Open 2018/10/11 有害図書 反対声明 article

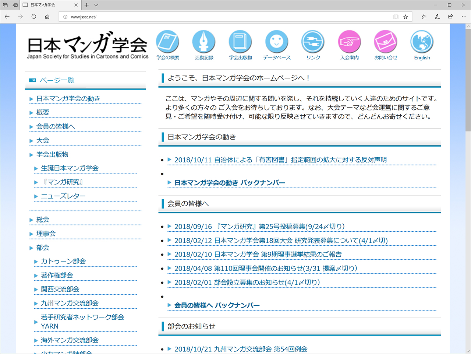pyautogui.click(x=280, y=160)
